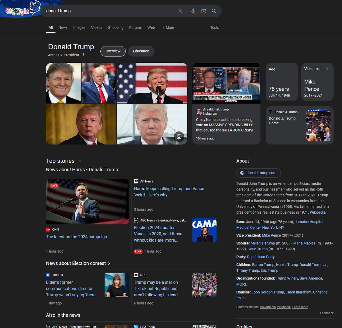342x328 pixels.
Task: Click the John Gordon Trump cousin link
Action: click(x=268, y=292)
